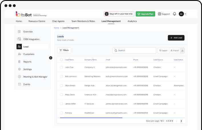Image resolution: width=202 pixels, height=130 pixels.
Task: Switch to the Analytics tab
Action: [x=132, y=21]
